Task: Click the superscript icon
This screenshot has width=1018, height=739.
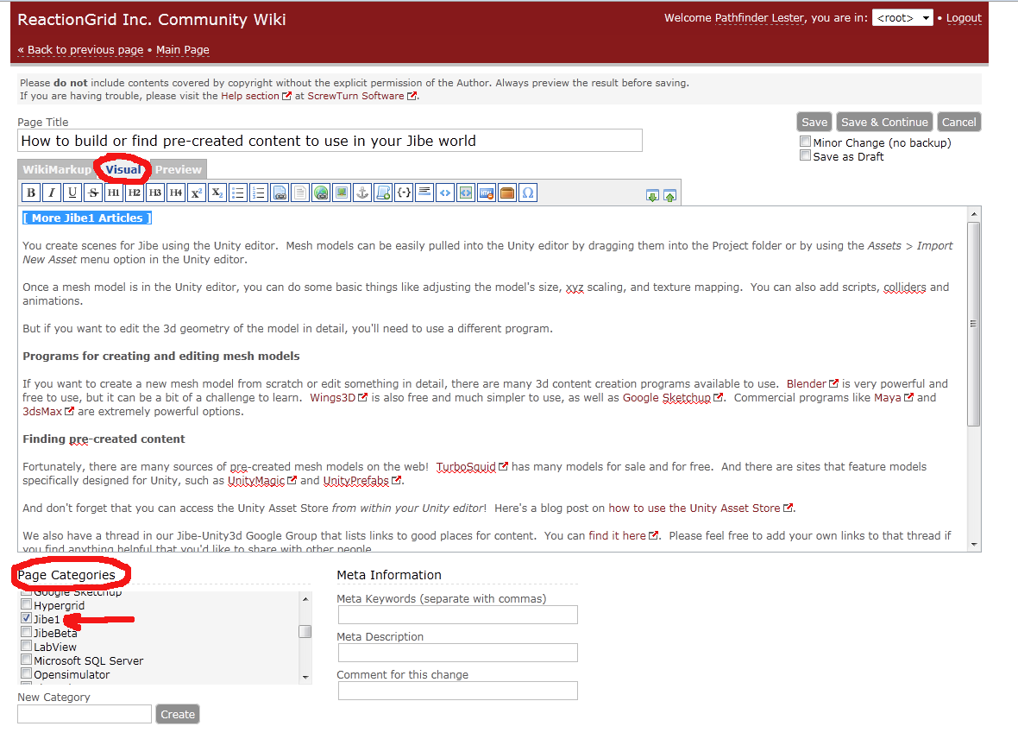Action: click(x=197, y=193)
